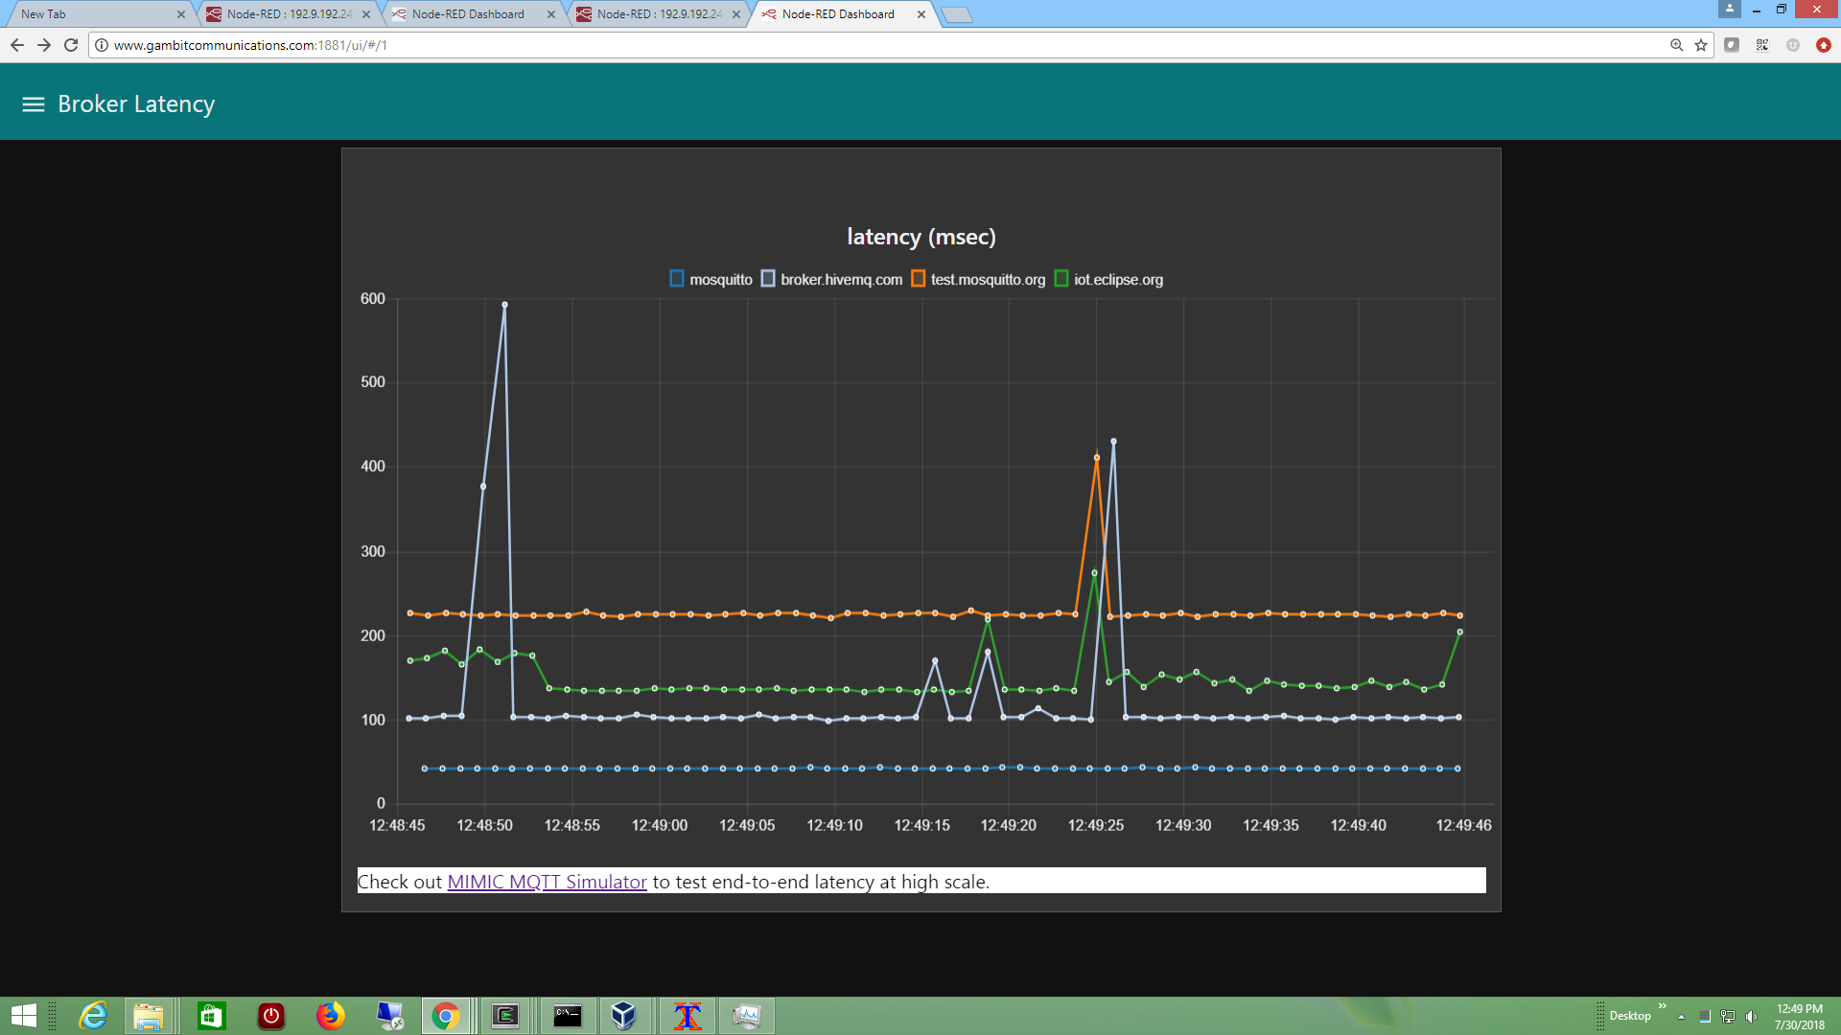Open the Chrome profile user button
Image resolution: width=1841 pixels, height=1035 pixels.
pos(1730,9)
